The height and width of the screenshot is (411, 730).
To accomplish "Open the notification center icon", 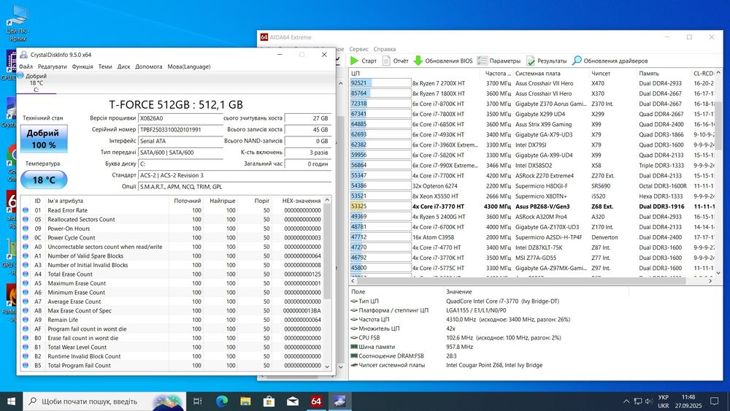I will 714,402.
